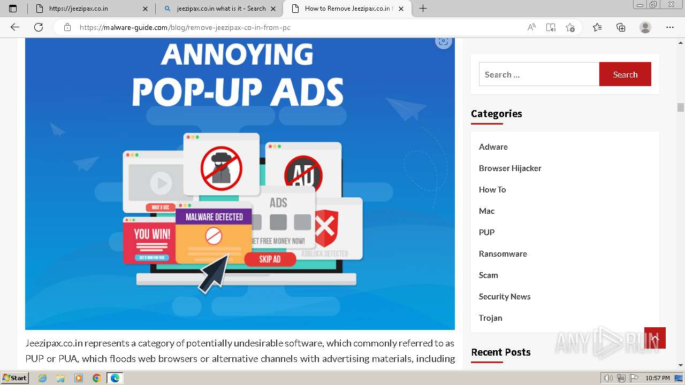Screen dimensions: 685x385
Task: Open Action Center flag icon
Action: (x=634, y=378)
